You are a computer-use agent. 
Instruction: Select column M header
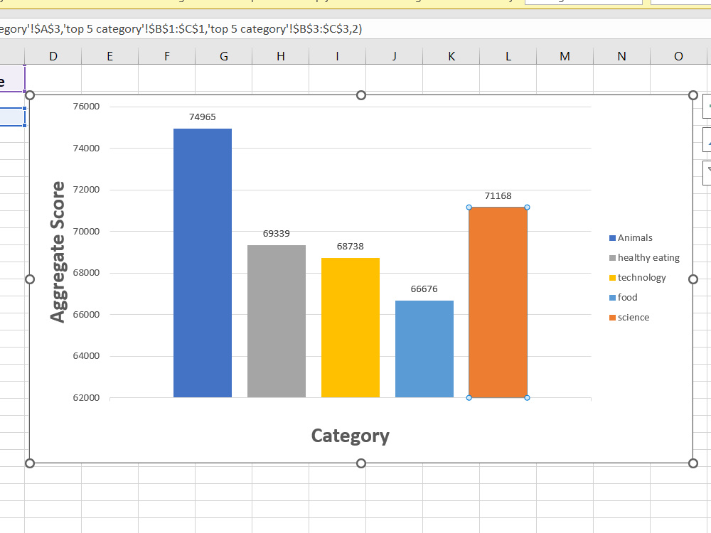tap(565, 56)
